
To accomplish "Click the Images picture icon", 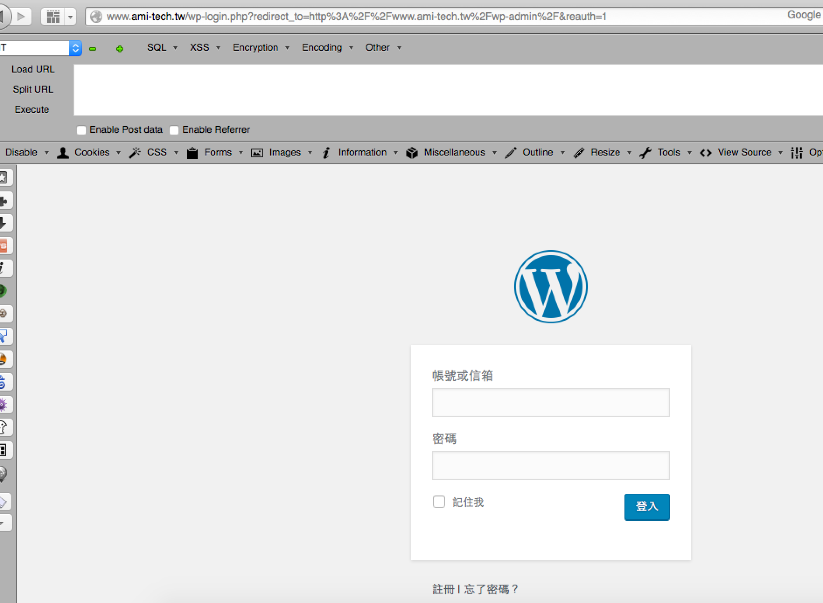I will click(x=257, y=152).
